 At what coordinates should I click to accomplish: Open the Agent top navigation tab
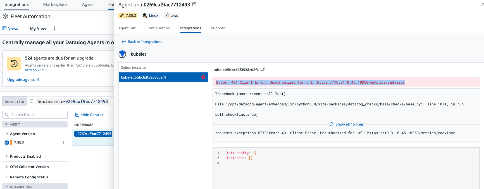click(x=88, y=4)
